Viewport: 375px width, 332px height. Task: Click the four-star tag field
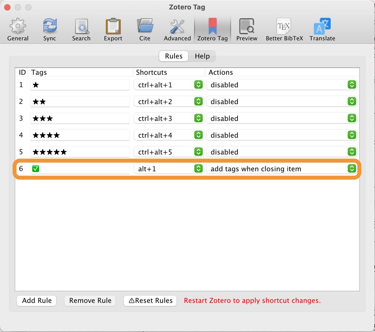80,135
